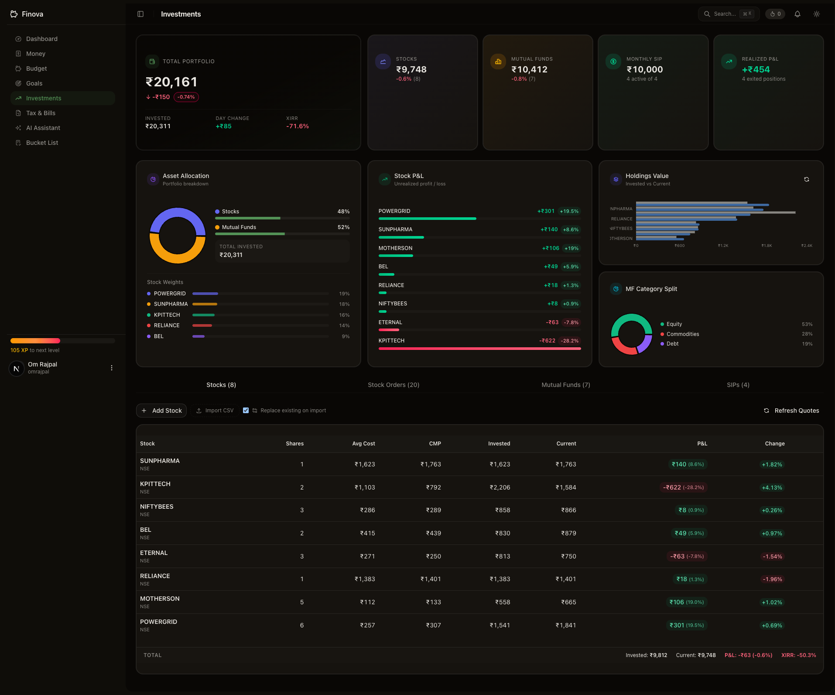
Task: Uncheck Replace existing on import
Action: pos(246,411)
